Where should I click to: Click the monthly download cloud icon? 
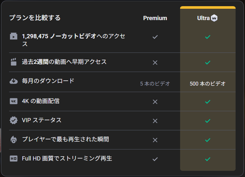[13, 81]
